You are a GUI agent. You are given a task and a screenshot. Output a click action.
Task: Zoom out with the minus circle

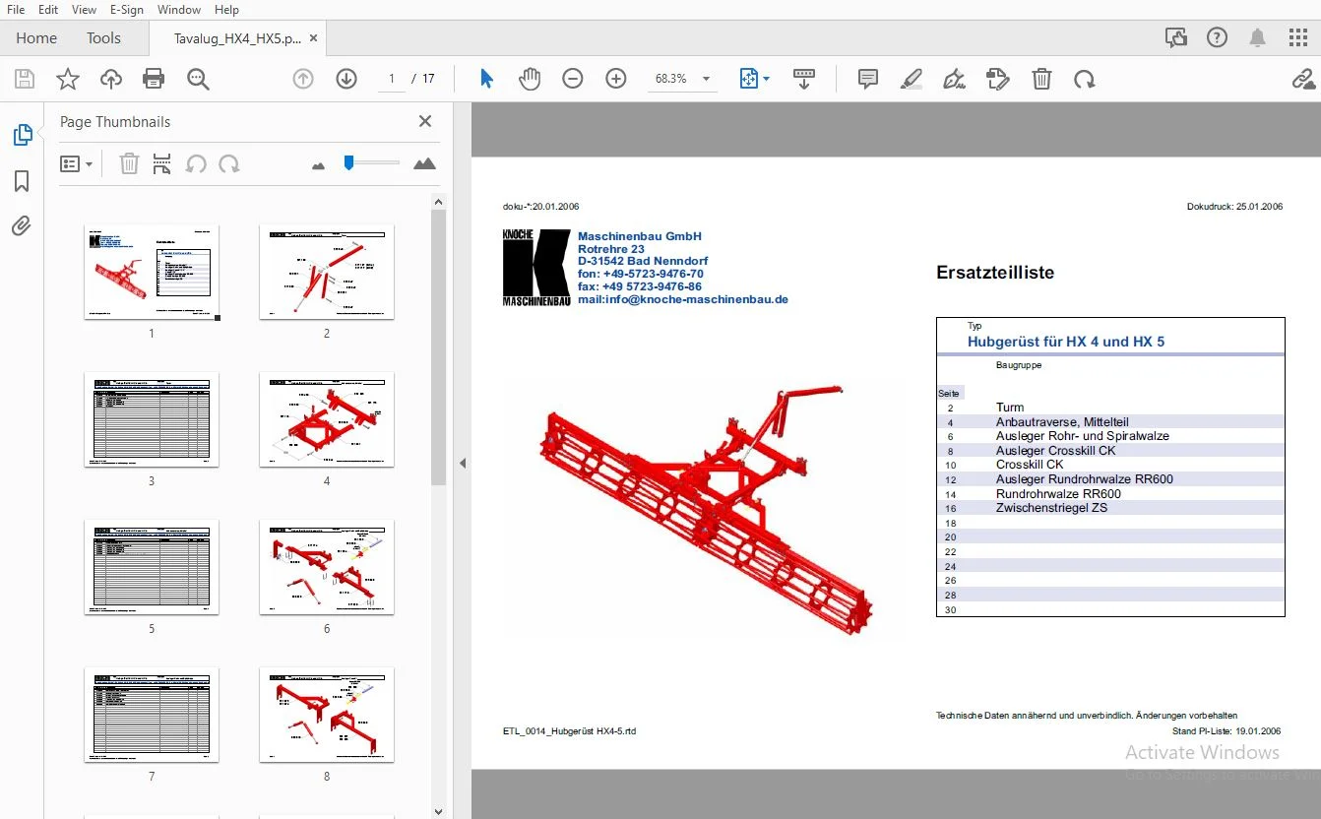pos(573,79)
